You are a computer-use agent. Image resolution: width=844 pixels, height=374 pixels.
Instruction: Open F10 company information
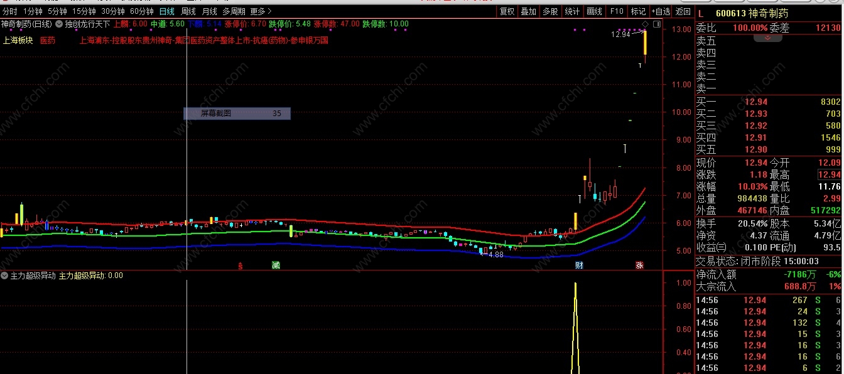(x=617, y=11)
